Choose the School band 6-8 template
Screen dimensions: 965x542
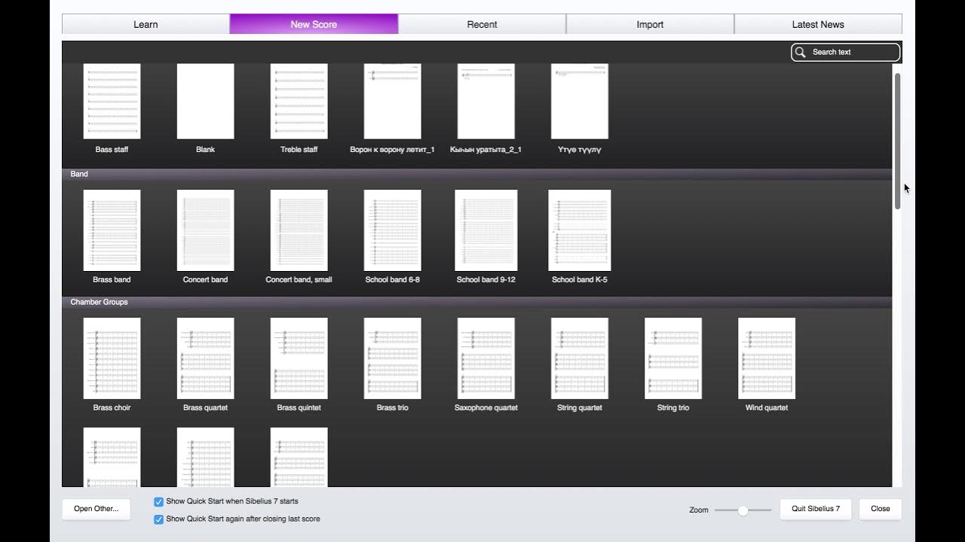(x=392, y=230)
